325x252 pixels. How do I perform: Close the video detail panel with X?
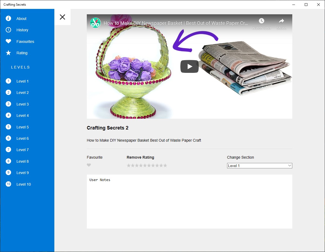pyautogui.click(x=62, y=17)
